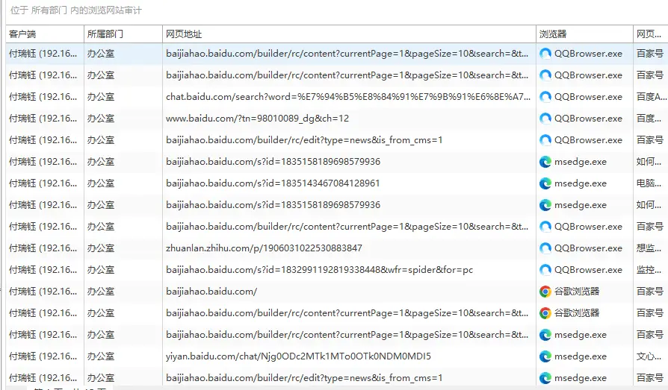Click 付瑞钰 client cell in wfr=spider row
This screenshot has height=390, width=668.
point(43,270)
